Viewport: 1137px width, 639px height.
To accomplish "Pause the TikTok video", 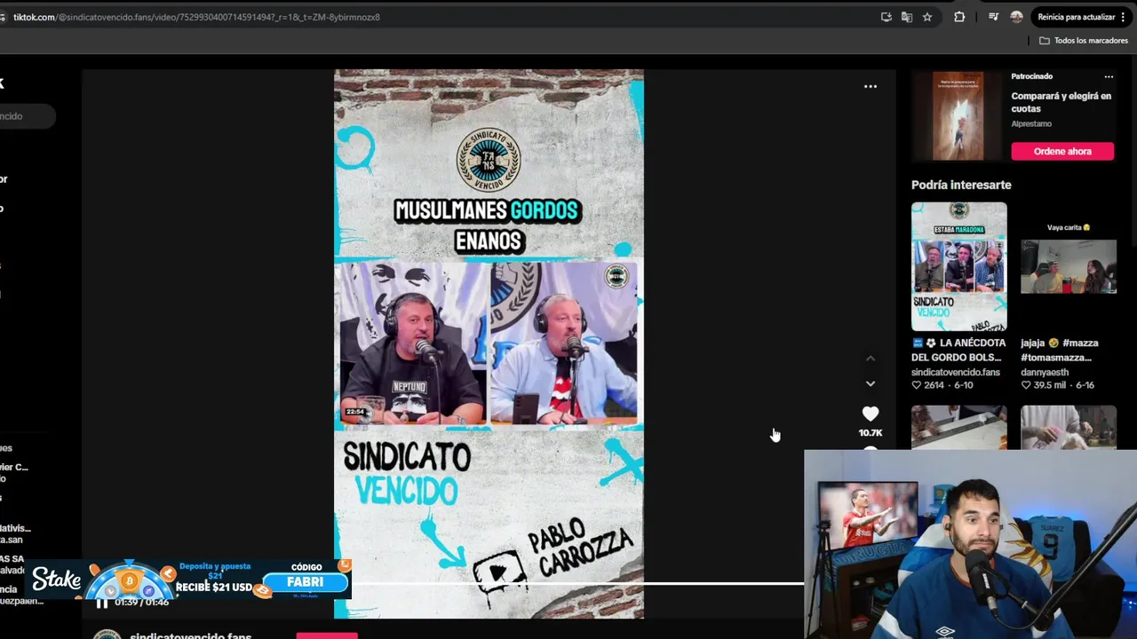I will (102, 603).
